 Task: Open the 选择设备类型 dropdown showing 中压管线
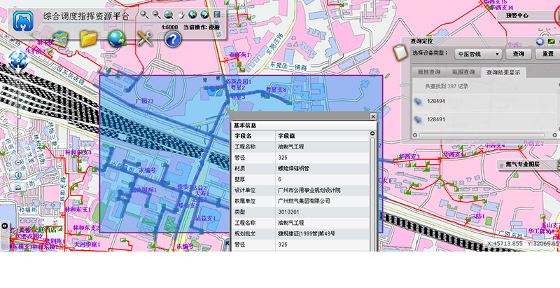pyautogui.click(x=477, y=53)
